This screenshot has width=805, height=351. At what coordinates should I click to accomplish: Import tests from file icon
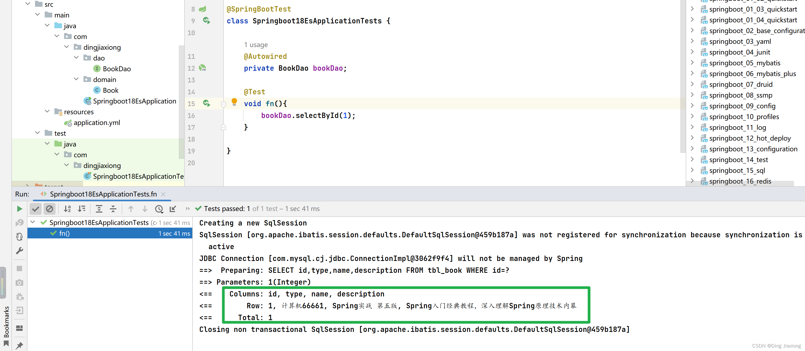tap(173, 209)
